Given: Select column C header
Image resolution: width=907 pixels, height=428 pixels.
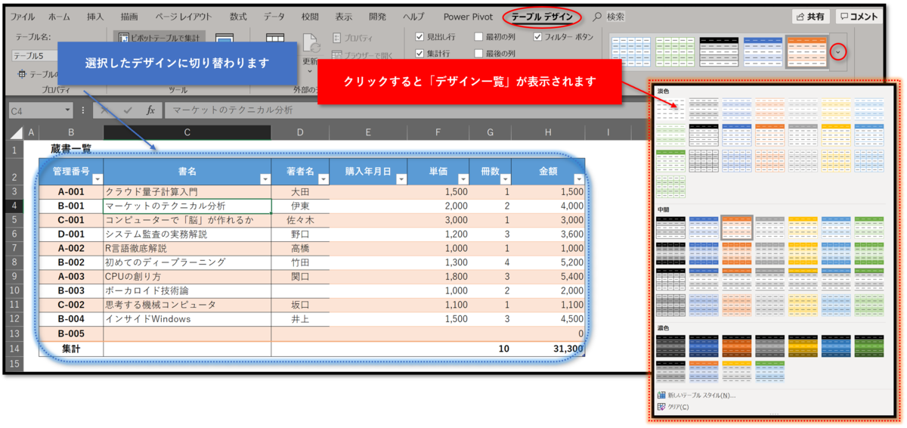Looking at the screenshot, I should tap(187, 132).
